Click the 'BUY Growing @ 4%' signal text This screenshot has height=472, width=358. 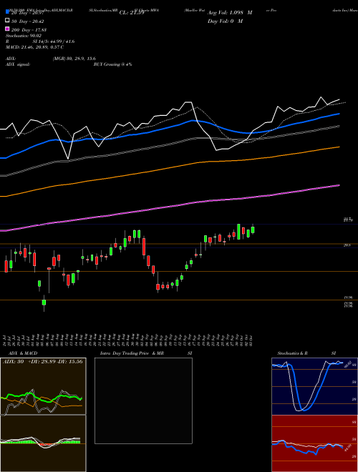click(x=112, y=64)
